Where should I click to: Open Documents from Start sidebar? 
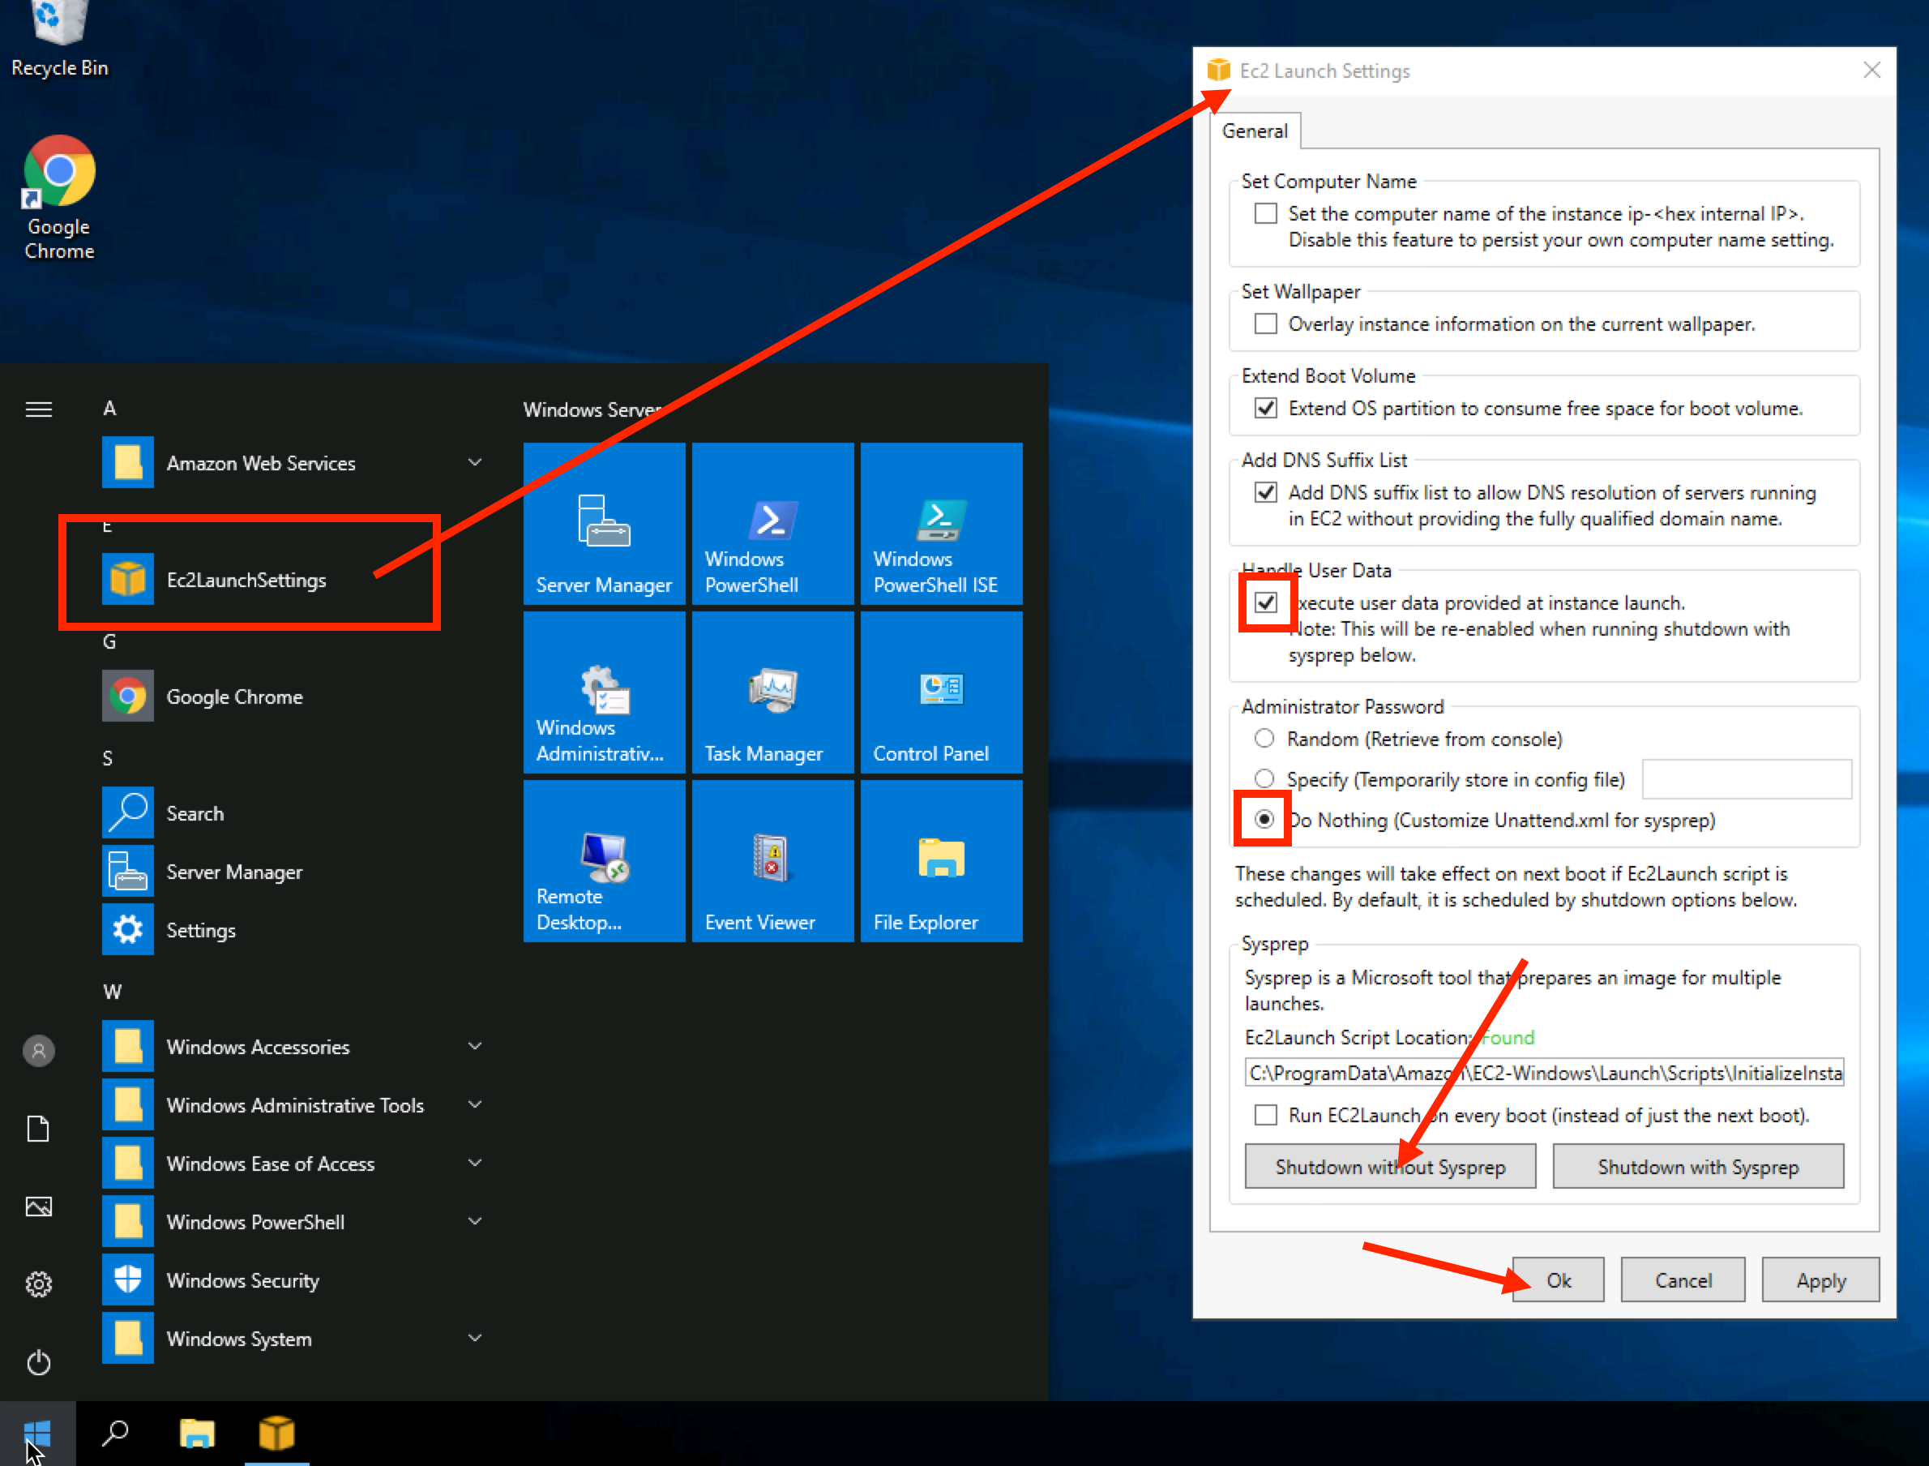point(38,1129)
